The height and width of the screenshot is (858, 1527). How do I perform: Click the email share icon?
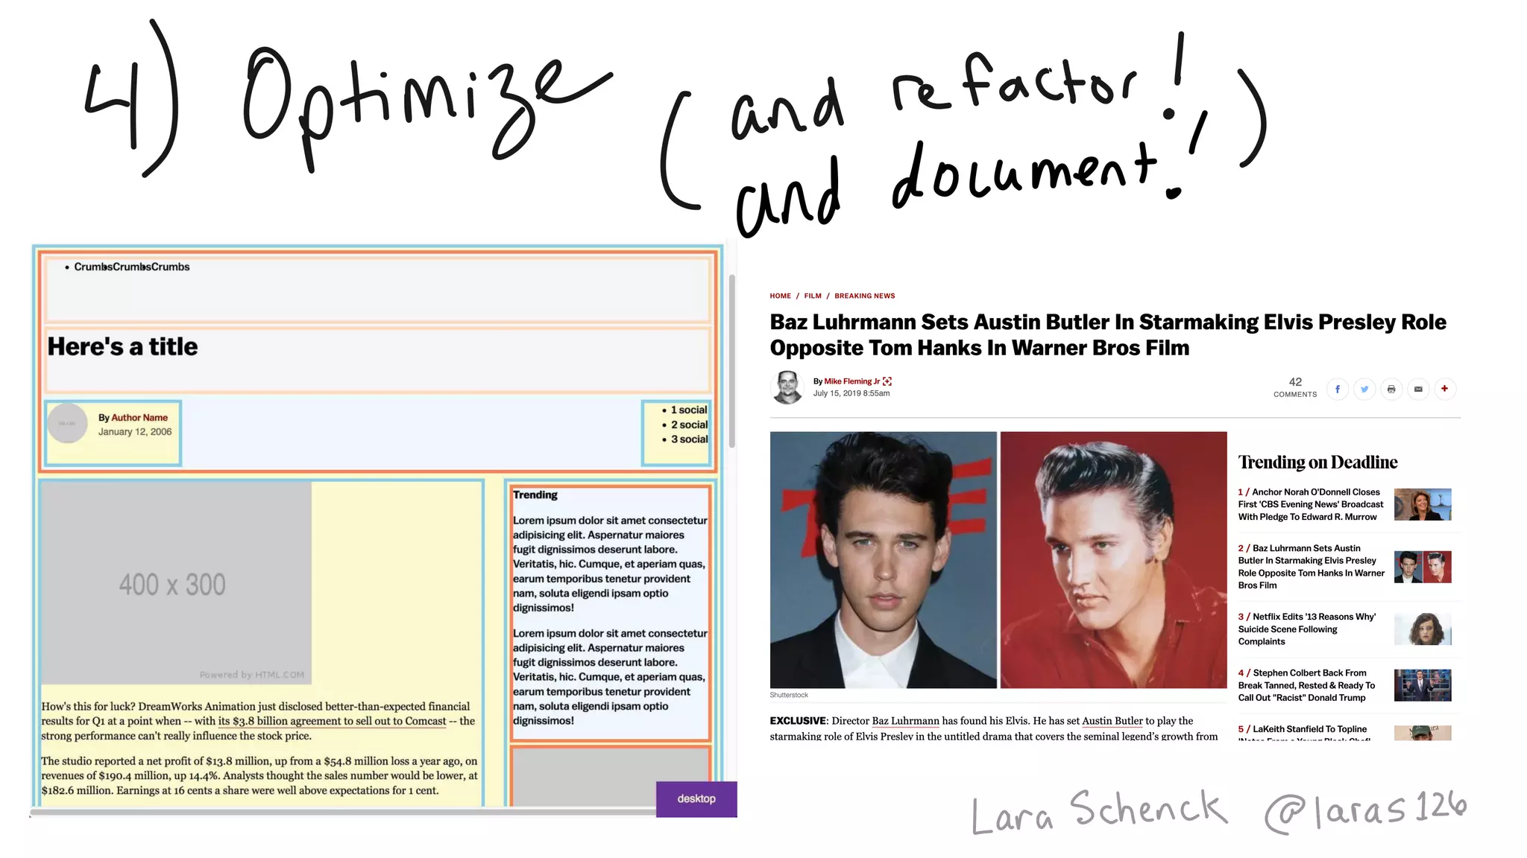(x=1418, y=389)
